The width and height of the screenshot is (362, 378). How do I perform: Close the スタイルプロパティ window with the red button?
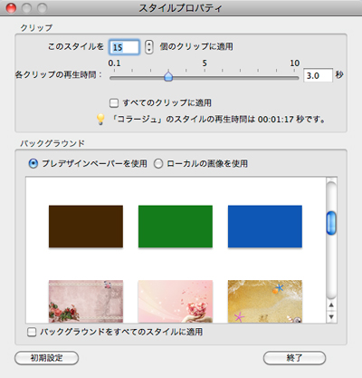(11, 8)
